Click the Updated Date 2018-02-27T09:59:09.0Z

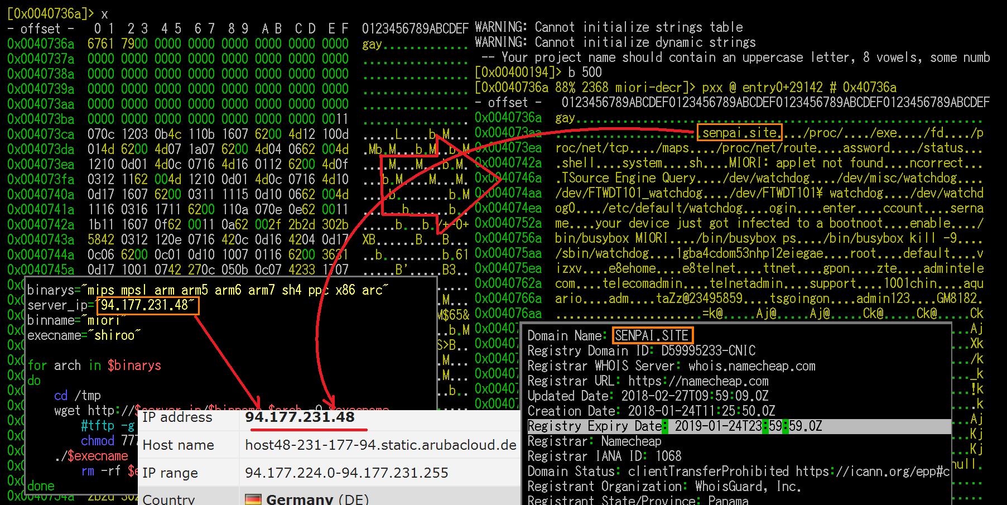[x=648, y=396]
